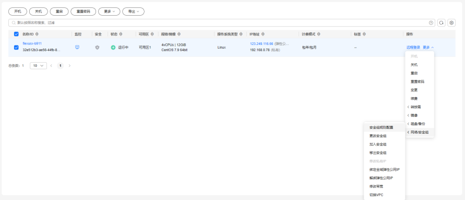
Task: Open the 导出 export dropdown
Action: pos(134,11)
